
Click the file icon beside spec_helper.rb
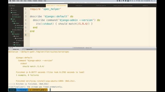13,30
